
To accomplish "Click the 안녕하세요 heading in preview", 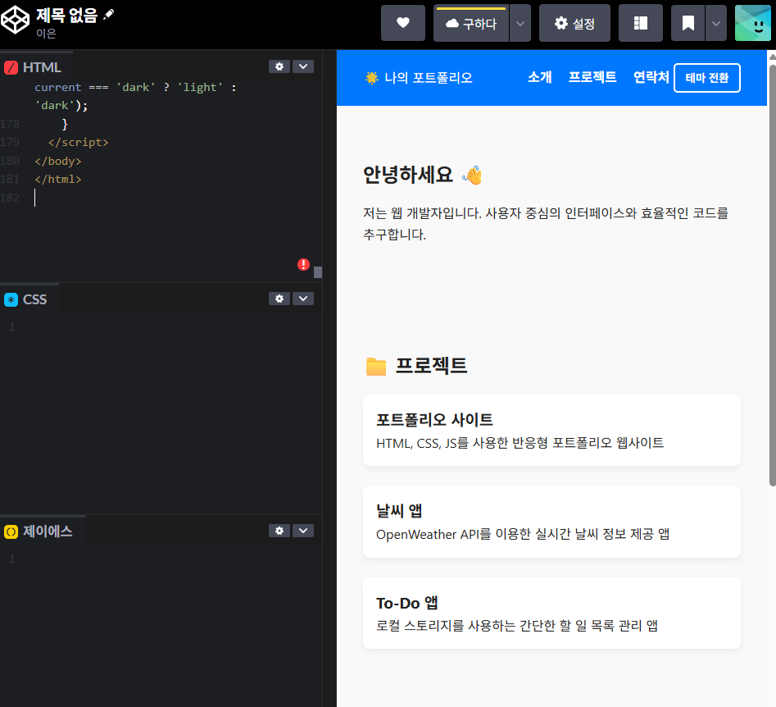I will pos(422,175).
